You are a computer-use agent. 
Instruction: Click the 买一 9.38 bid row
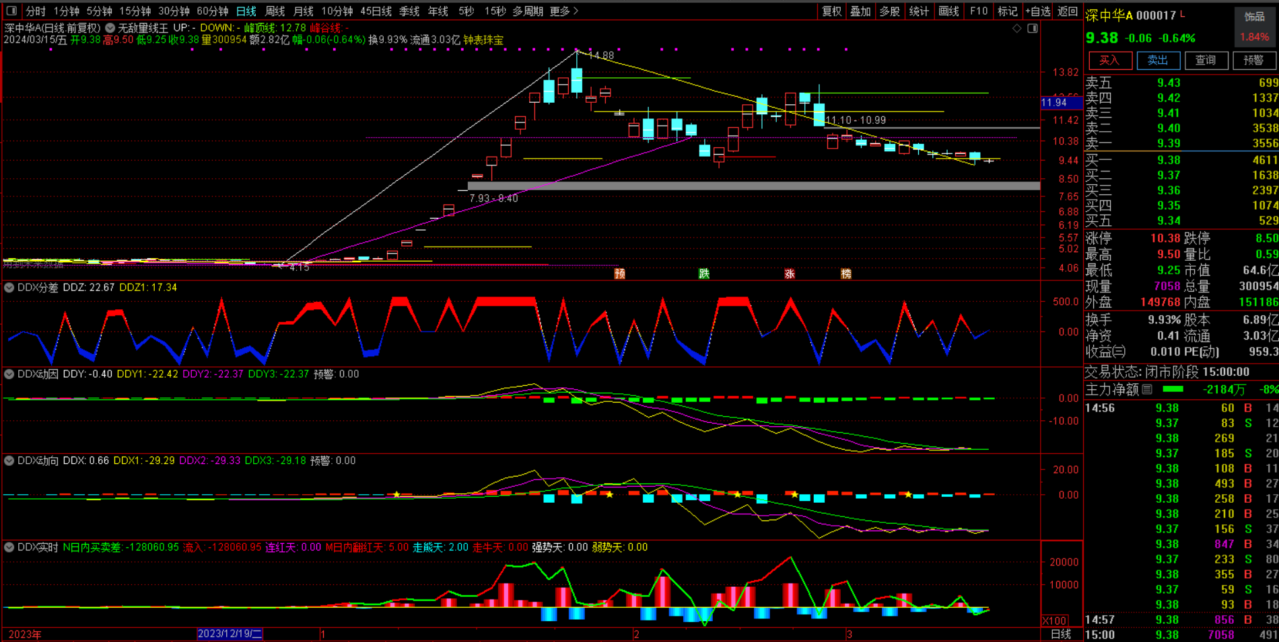coord(1181,160)
